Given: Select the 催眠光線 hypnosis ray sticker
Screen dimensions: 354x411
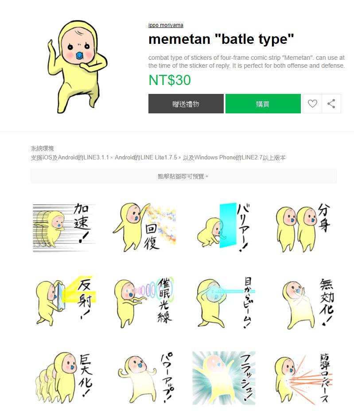Looking at the screenshot, I should pyautogui.click(x=144, y=302).
